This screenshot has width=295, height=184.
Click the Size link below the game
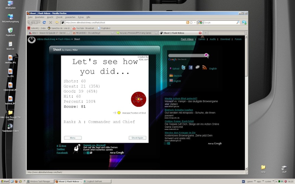(63, 146)
